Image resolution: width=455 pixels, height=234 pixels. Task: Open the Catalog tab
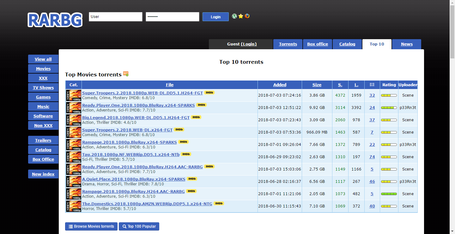click(347, 44)
